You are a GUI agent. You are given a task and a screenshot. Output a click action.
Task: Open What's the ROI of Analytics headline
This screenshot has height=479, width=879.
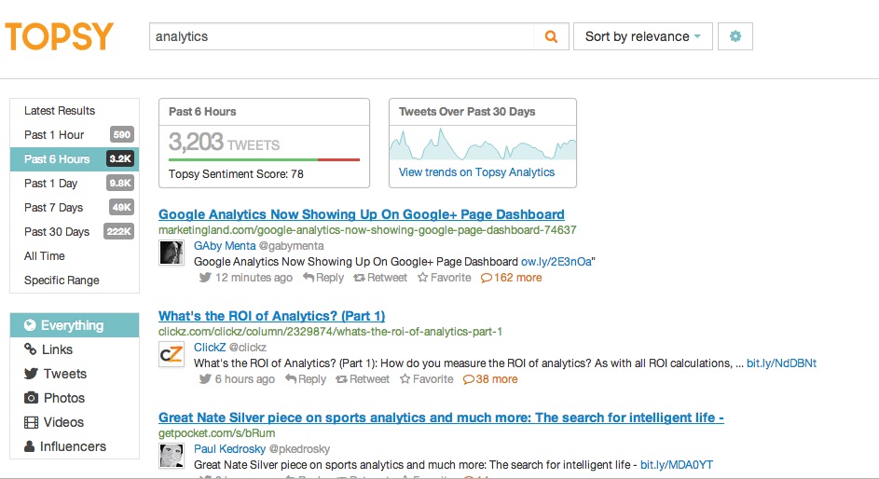coord(272,315)
